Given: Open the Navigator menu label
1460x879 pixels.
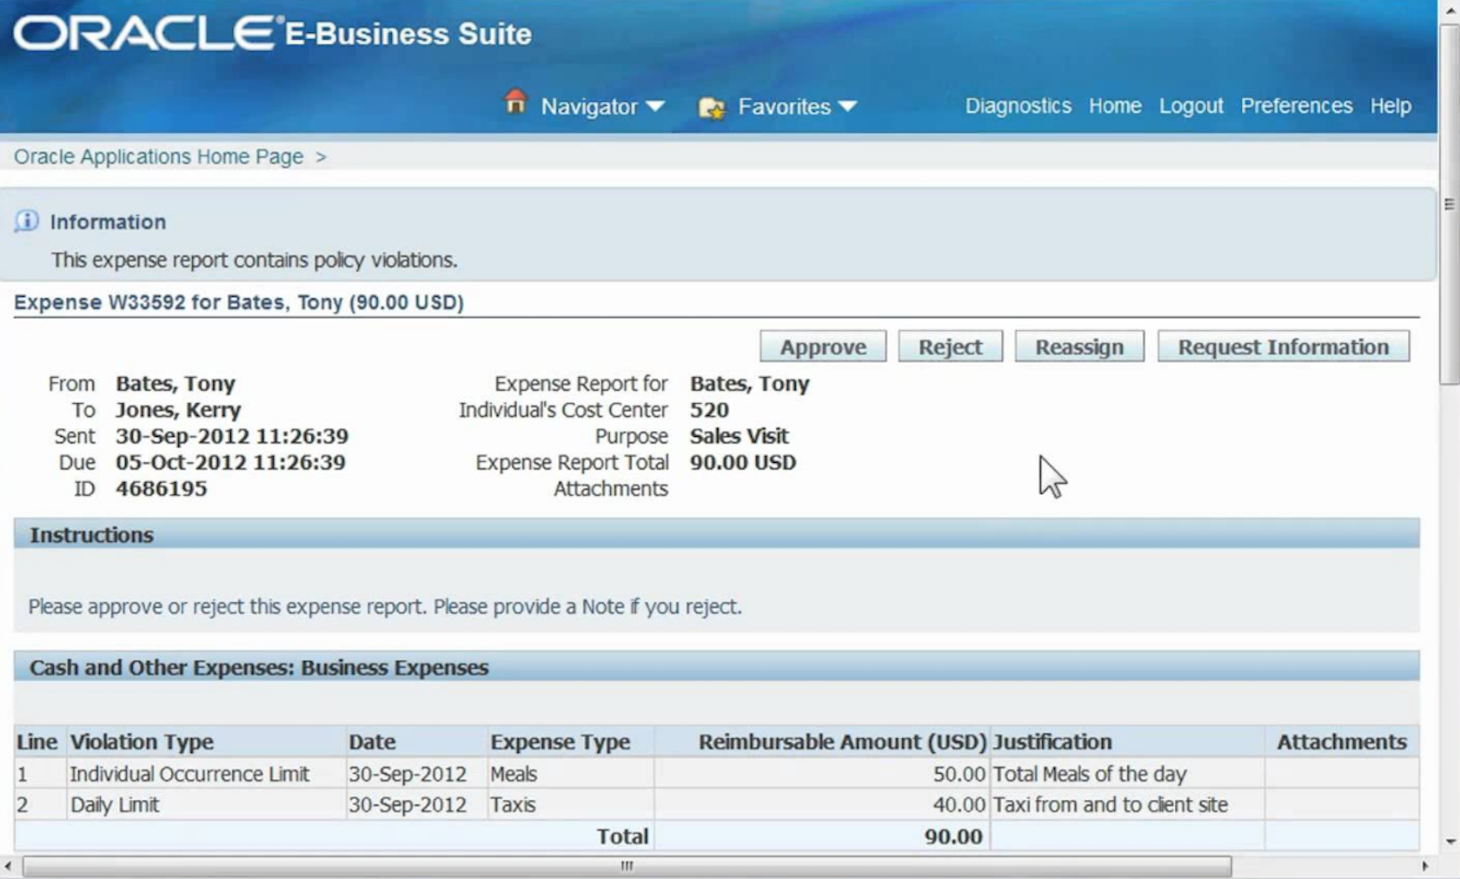Looking at the screenshot, I should (589, 107).
